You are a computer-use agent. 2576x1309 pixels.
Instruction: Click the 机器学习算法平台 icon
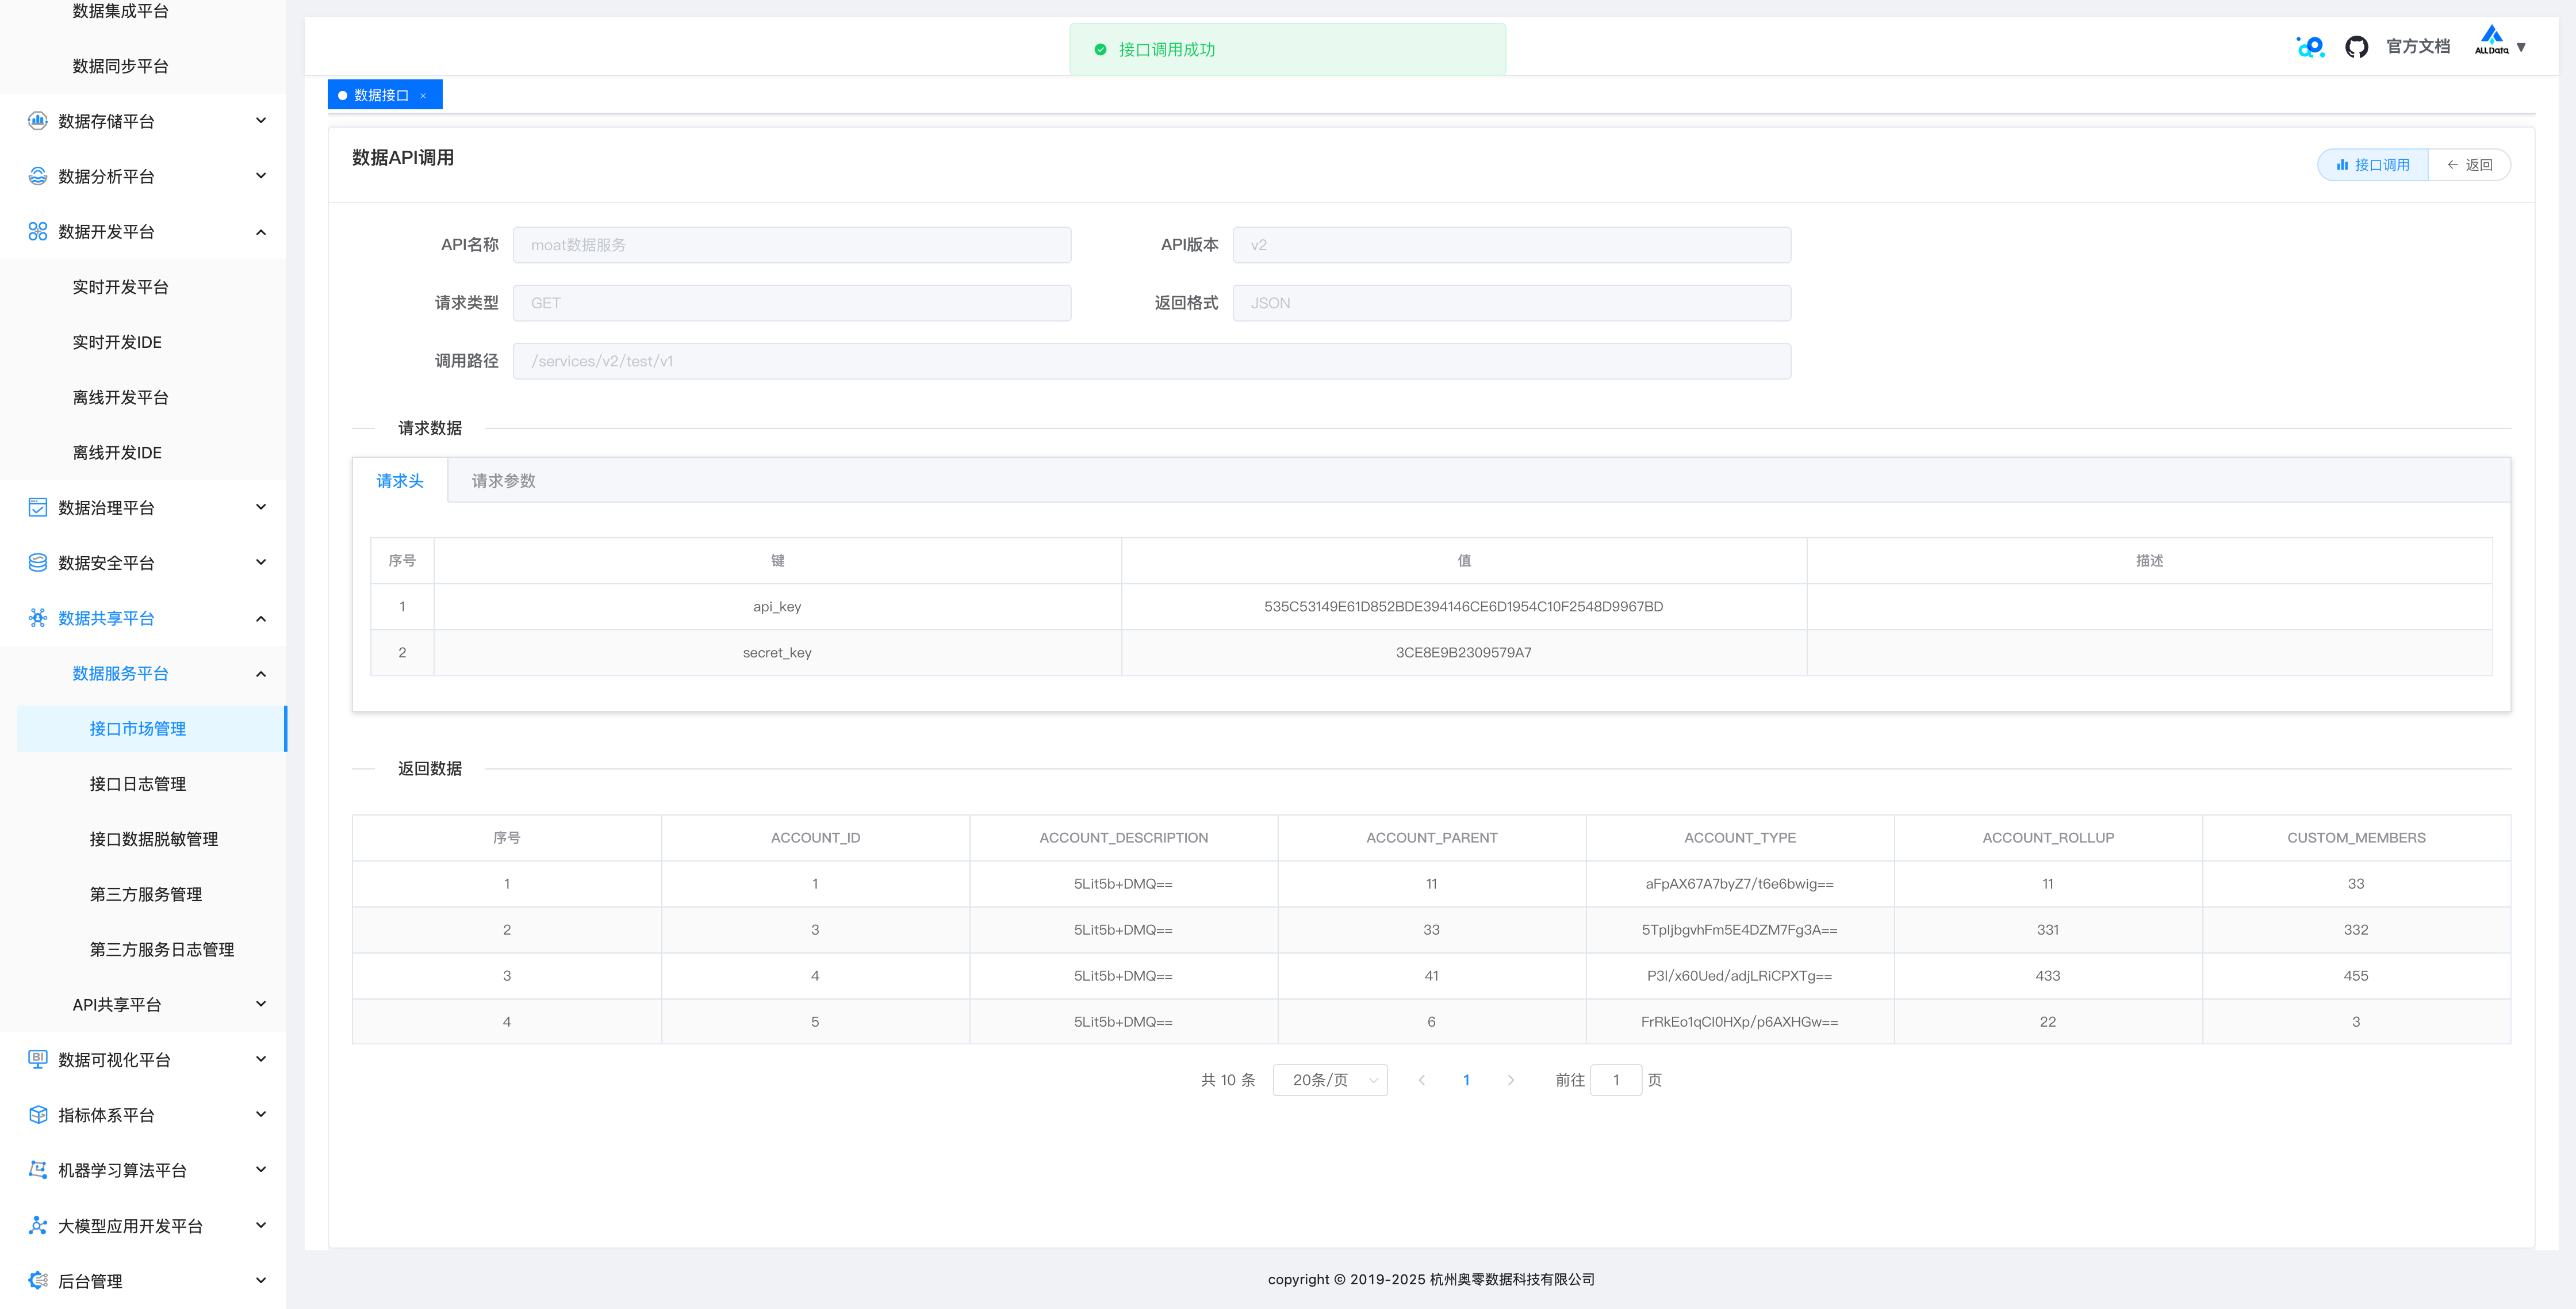pyautogui.click(x=38, y=1169)
